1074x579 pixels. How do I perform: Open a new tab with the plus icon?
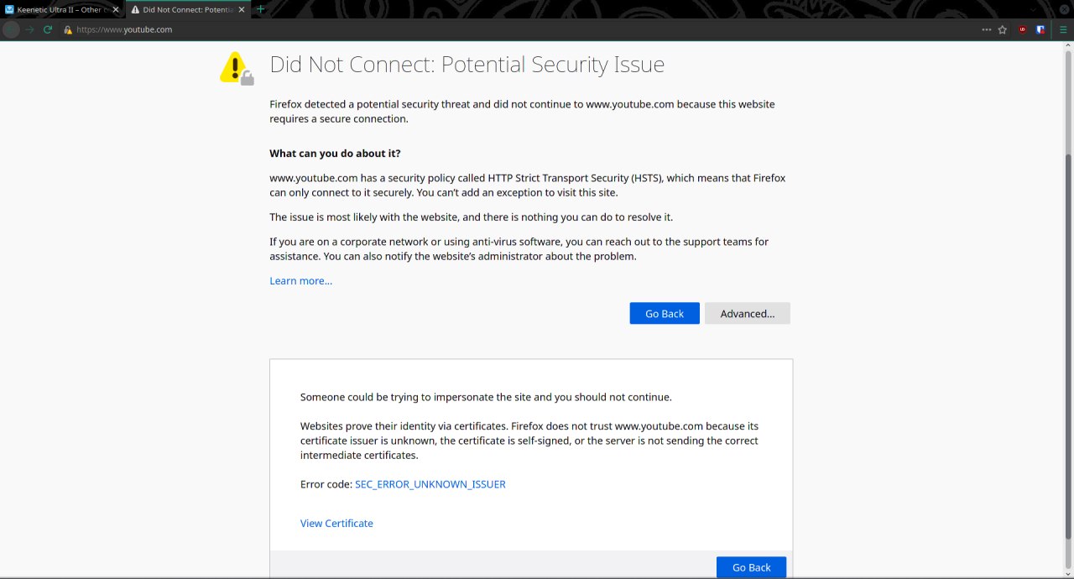(x=260, y=9)
